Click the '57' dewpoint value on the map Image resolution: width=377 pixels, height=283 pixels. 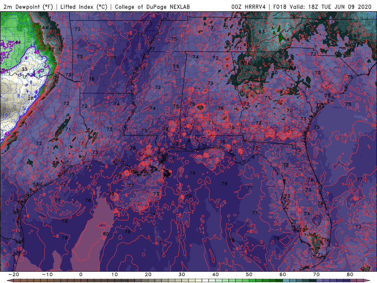click(51, 49)
